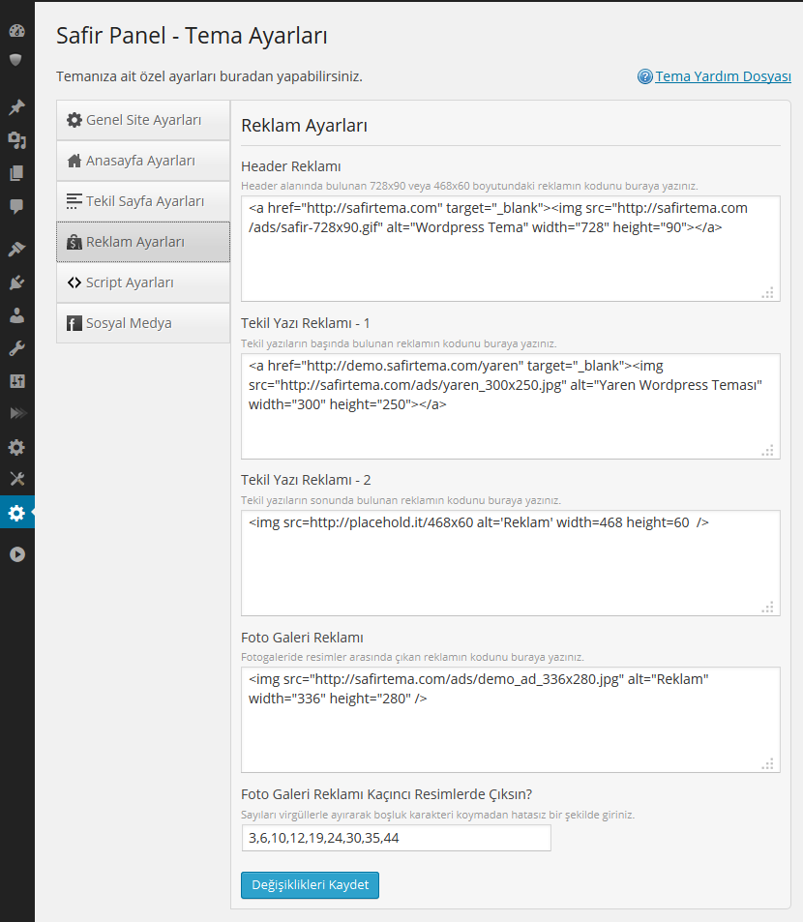Click the Değişiklikleri Kaydet button
This screenshot has width=803, height=922.
point(310,885)
